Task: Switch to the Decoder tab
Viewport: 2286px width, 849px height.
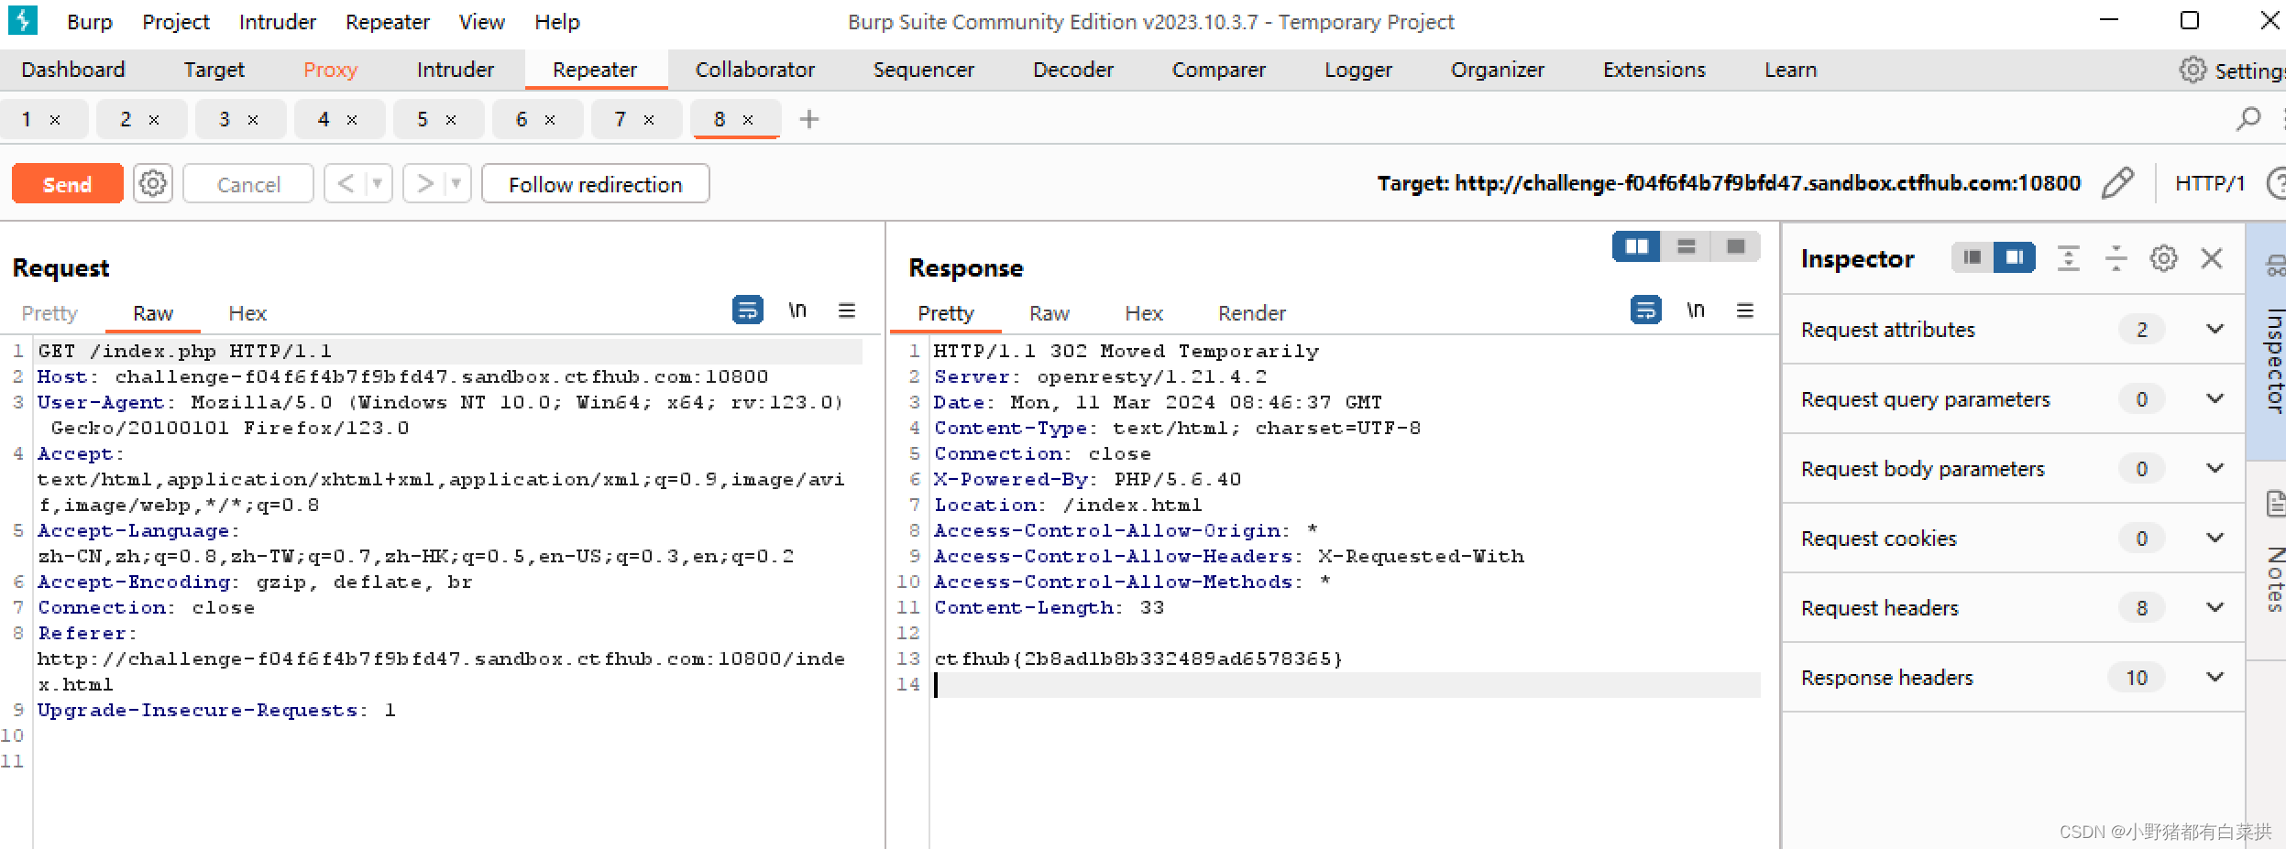Action: pos(1073,70)
